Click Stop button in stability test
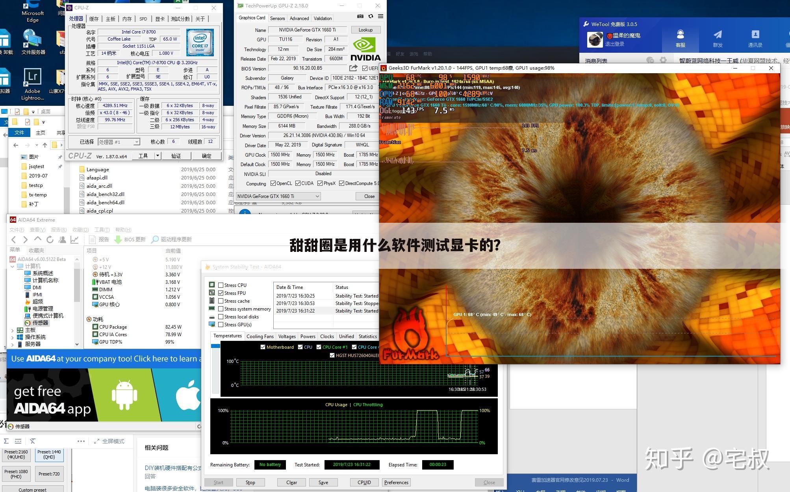 pyautogui.click(x=250, y=482)
